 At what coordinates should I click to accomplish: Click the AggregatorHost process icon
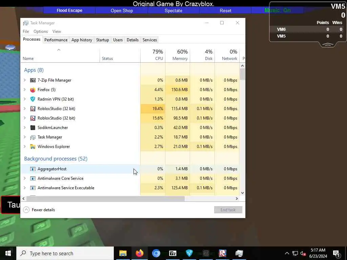coord(33,169)
